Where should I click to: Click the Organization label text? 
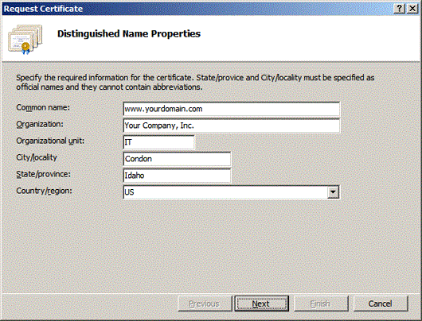click(x=40, y=125)
